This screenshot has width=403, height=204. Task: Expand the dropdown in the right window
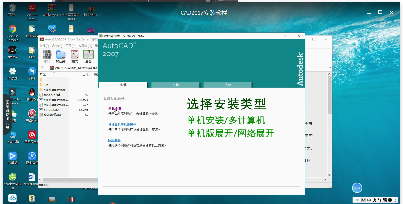point(330,68)
